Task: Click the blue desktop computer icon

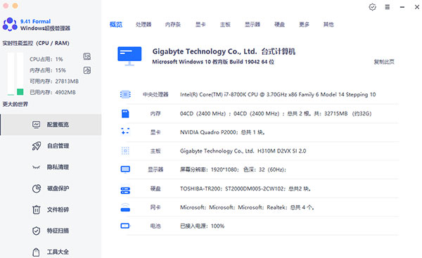Action: (129, 56)
